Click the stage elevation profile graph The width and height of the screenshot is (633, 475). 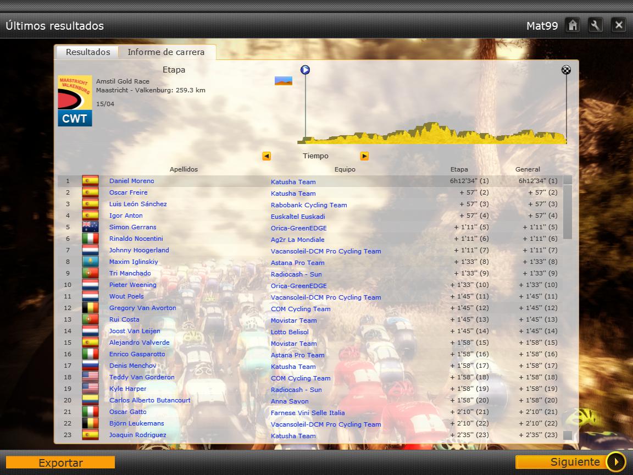[434, 133]
